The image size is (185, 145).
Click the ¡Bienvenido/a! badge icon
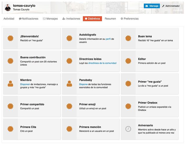click(10, 38)
